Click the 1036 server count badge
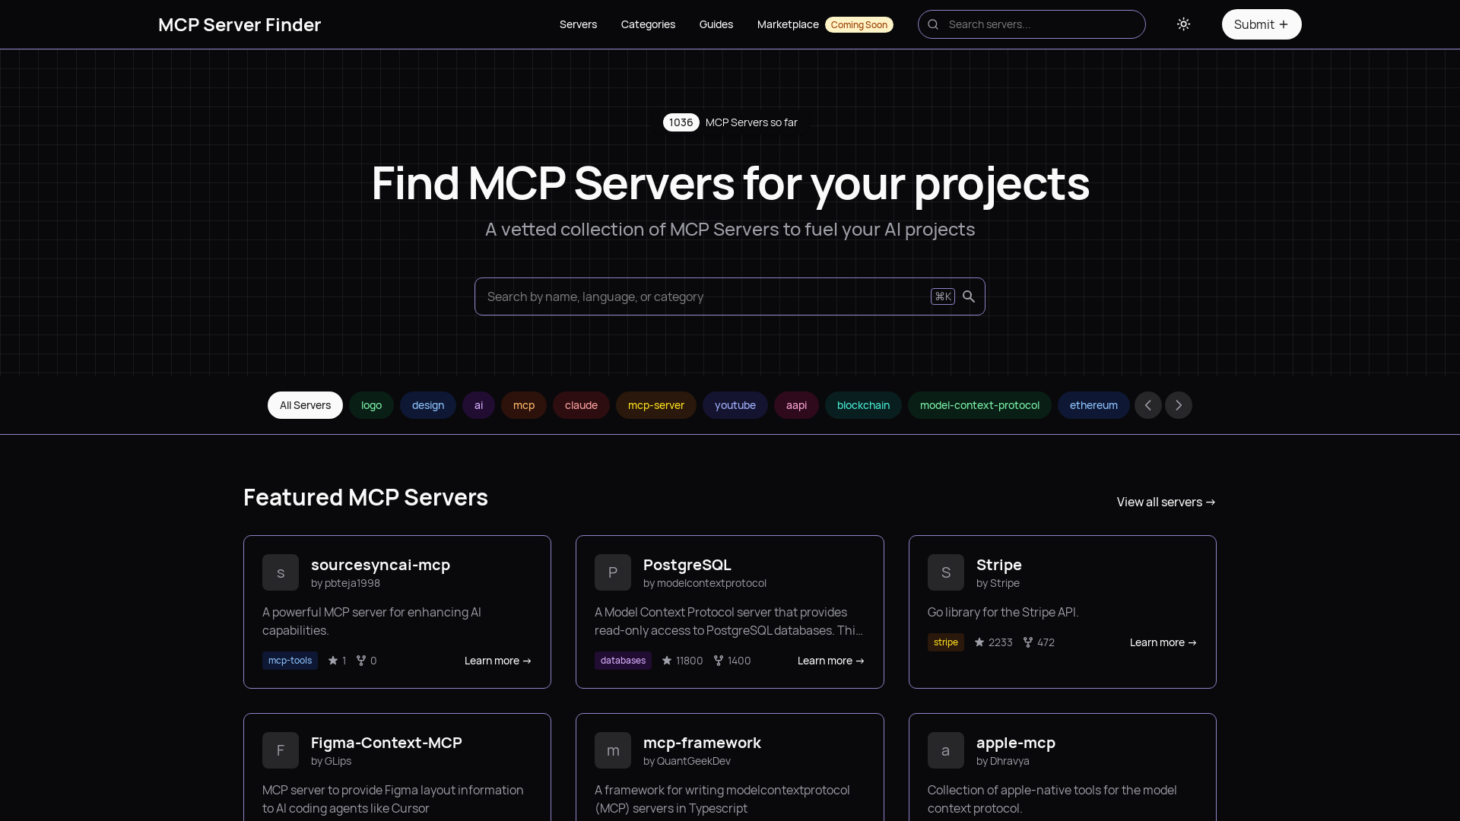 tap(681, 122)
